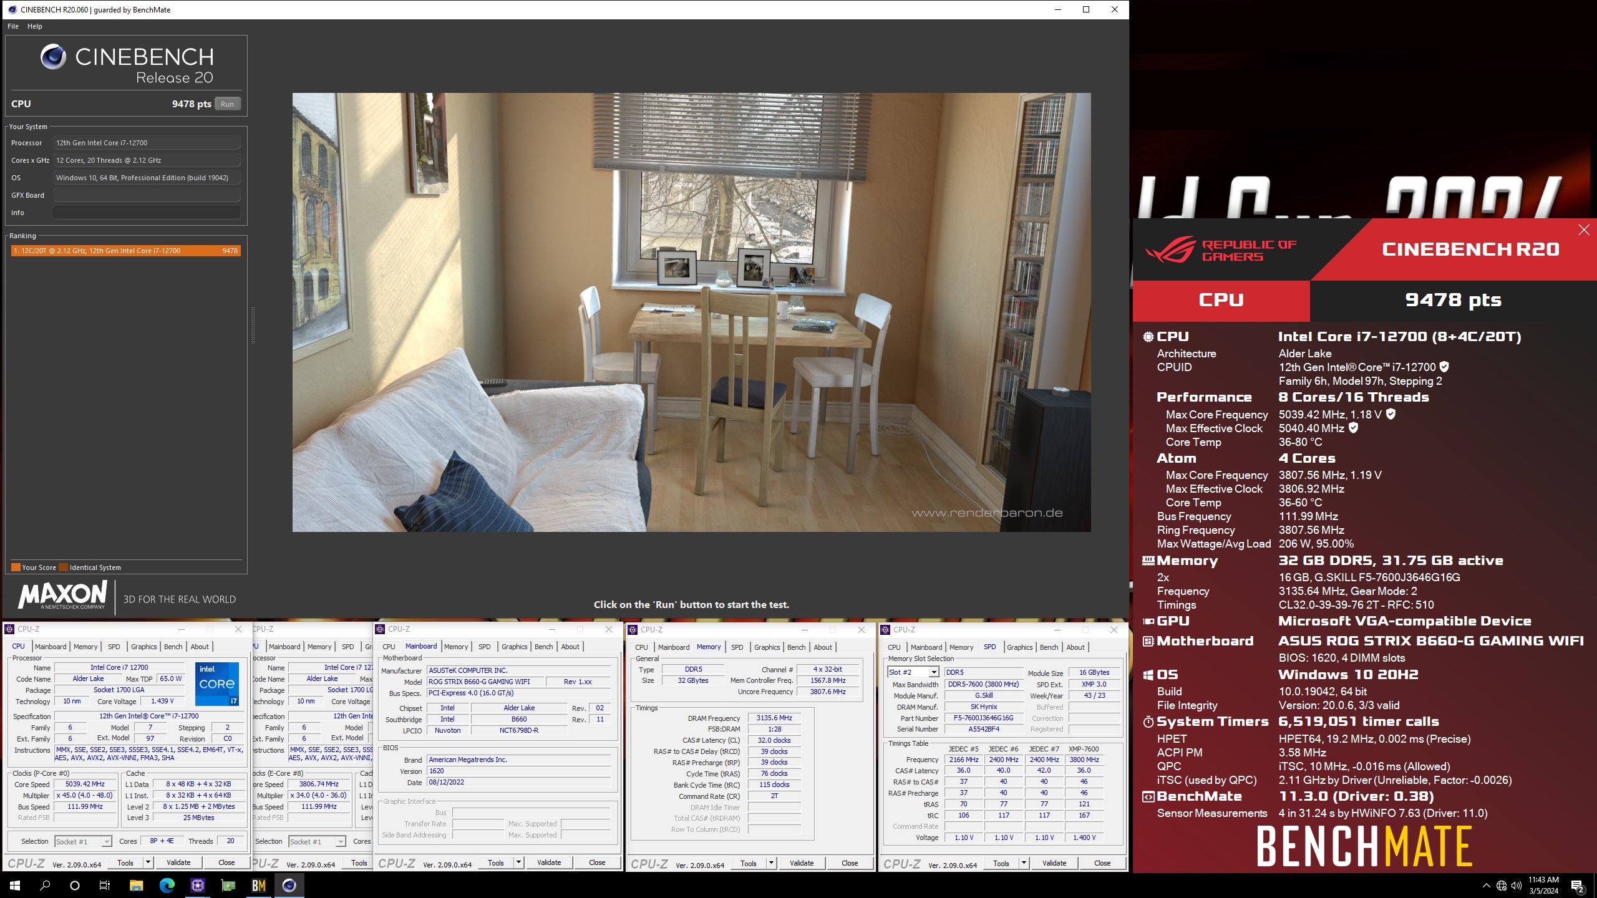Show hidden system tray icons
Image resolution: width=1597 pixels, height=898 pixels.
pyautogui.click(x=1486, y=886)
